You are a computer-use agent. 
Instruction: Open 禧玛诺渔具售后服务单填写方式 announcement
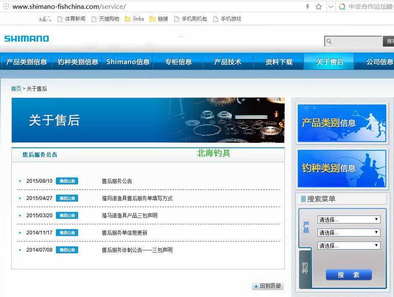(x=137, y=198)
